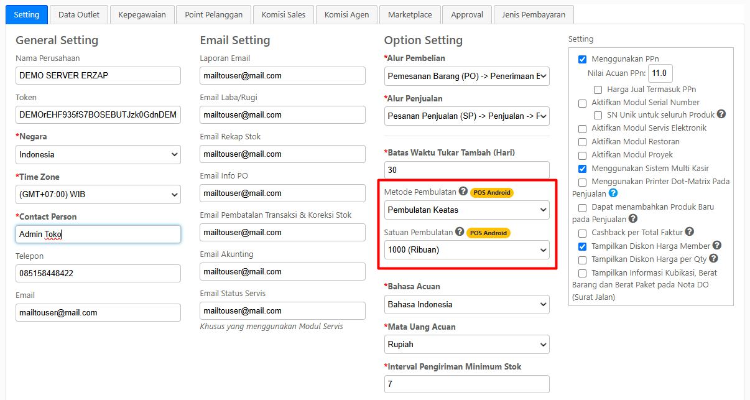Open the Negara dropdown
Screen dimensions: 750x400
[98, 154]
